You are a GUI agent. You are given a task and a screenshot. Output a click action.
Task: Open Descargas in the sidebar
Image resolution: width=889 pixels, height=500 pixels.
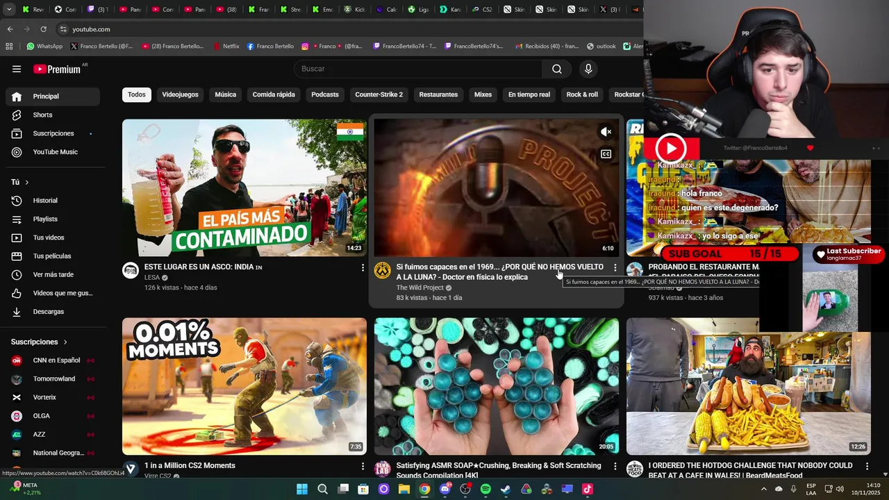[x=53, y=312]
